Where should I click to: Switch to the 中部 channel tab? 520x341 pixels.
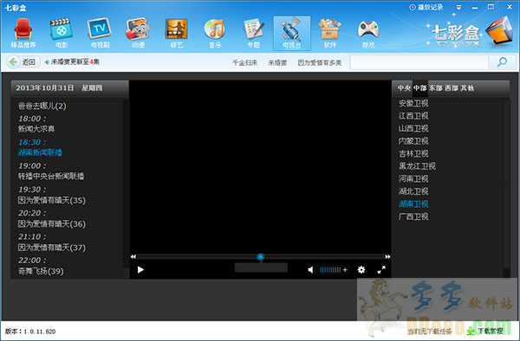point(419,87)
